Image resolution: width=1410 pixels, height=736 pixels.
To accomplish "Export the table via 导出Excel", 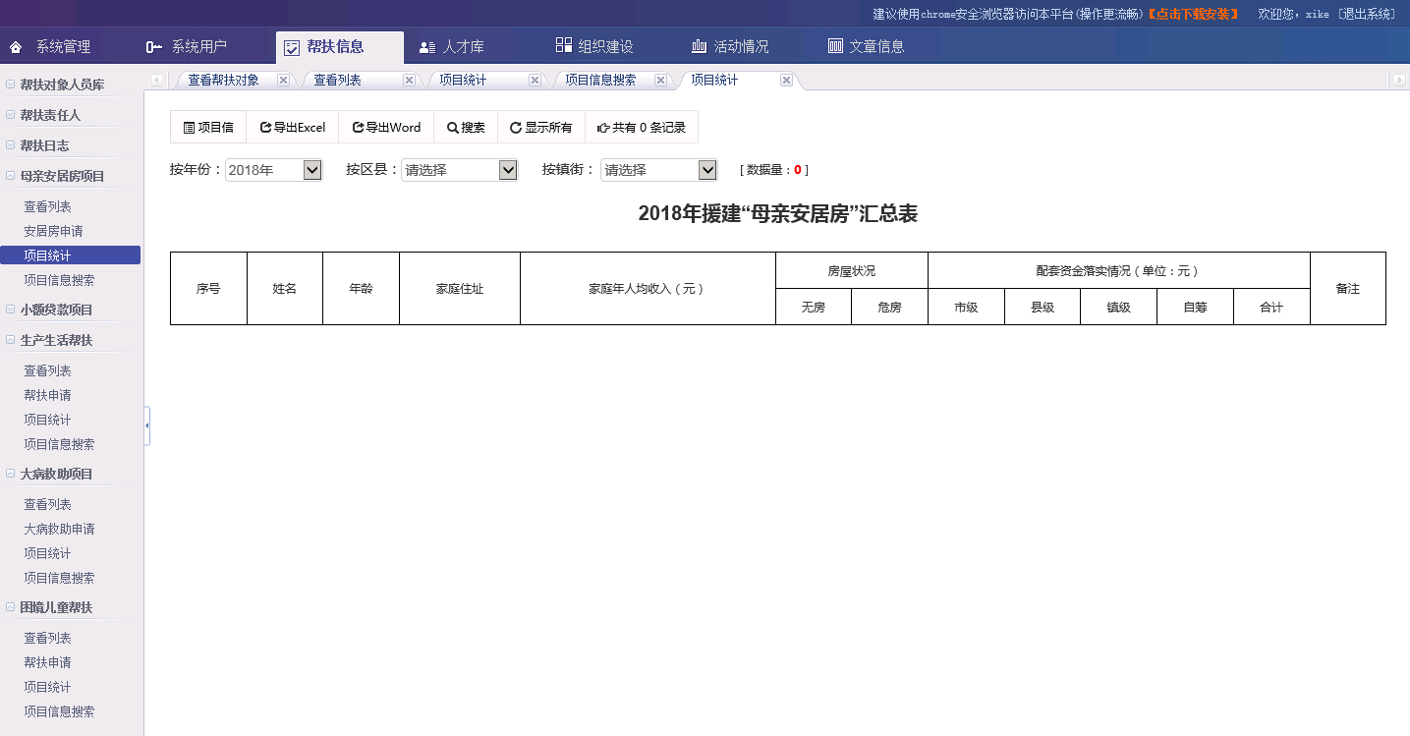I will (293, 128).
